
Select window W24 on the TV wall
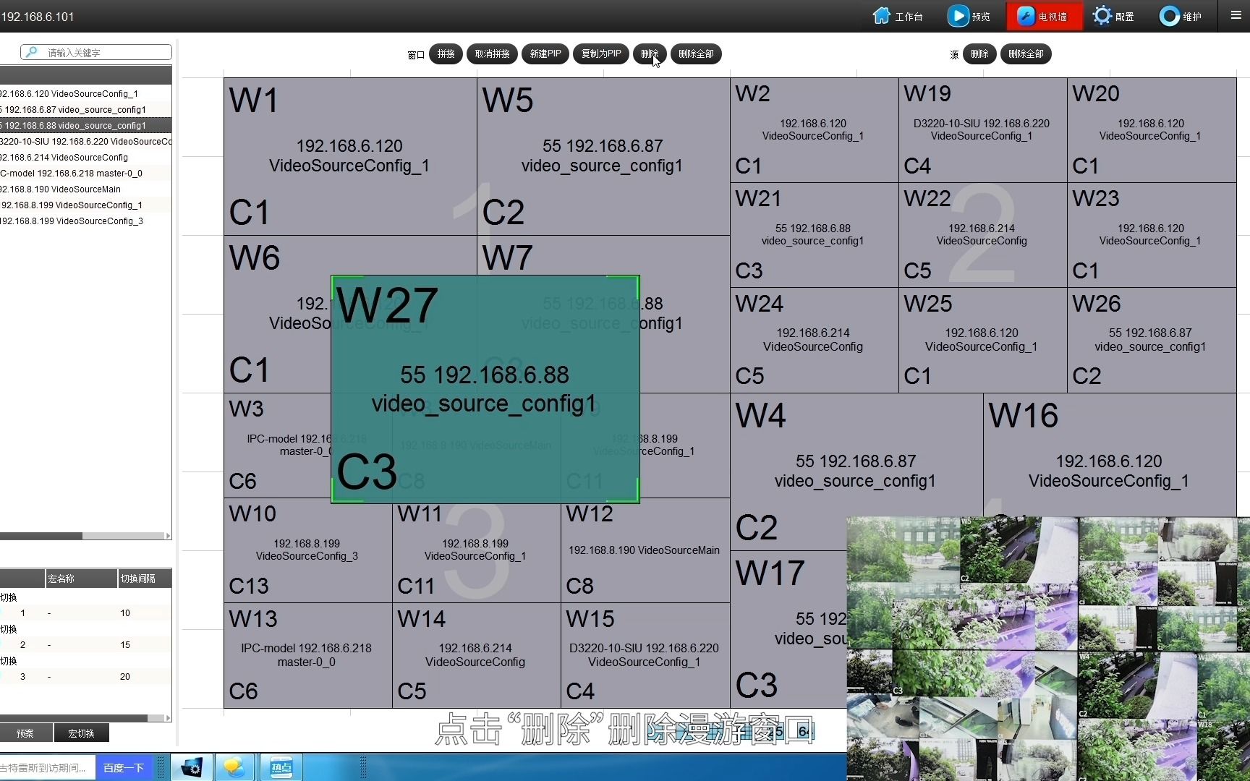[814, 341]
